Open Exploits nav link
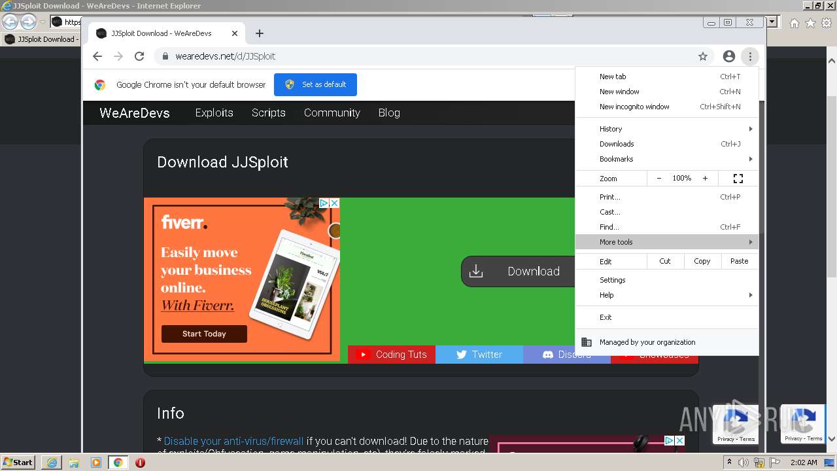The width and height of the screenshot is (837, 471). (x=214, y=113)
